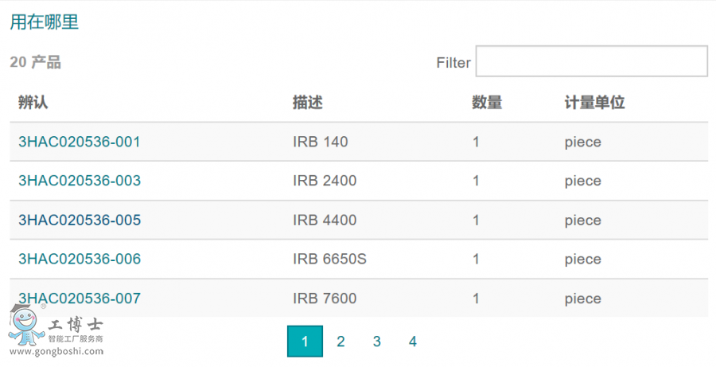
Task: Select the IRB 6650S description cell
Action: (x=329, y=259)
